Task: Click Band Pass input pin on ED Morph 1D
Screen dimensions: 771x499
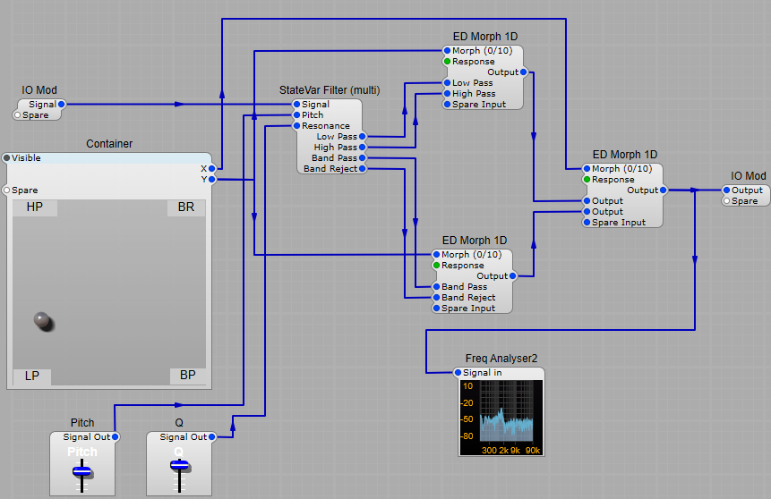Action: (x=437, y=287)
